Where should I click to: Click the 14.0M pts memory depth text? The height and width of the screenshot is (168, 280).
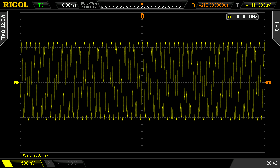[89, 7]
